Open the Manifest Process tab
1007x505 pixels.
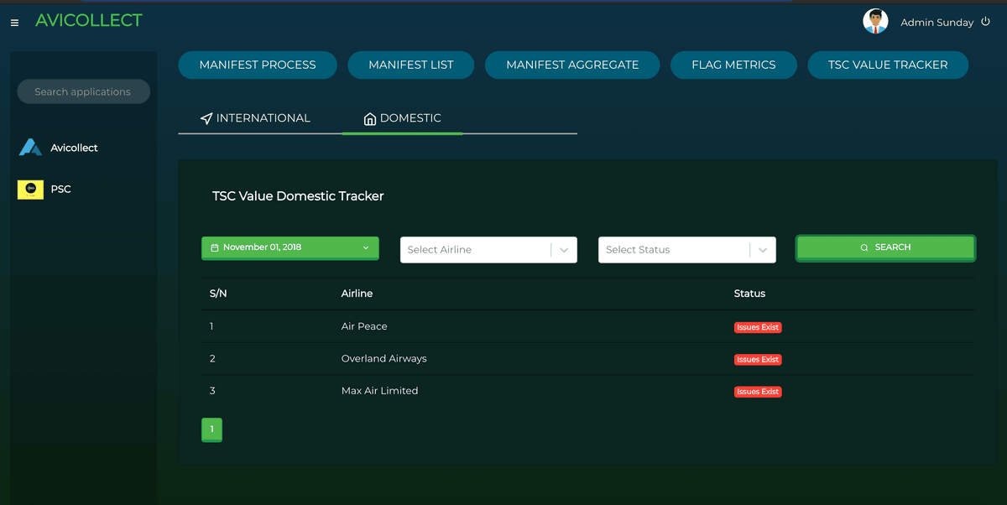point(258,65)
